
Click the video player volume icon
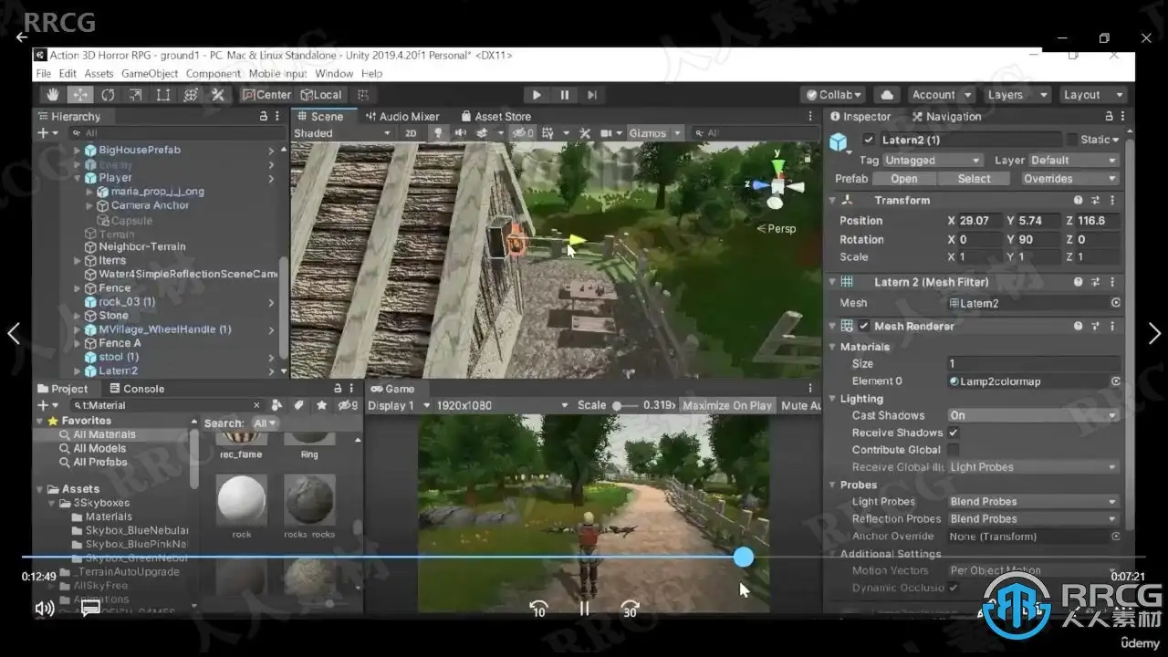point(44,608)
